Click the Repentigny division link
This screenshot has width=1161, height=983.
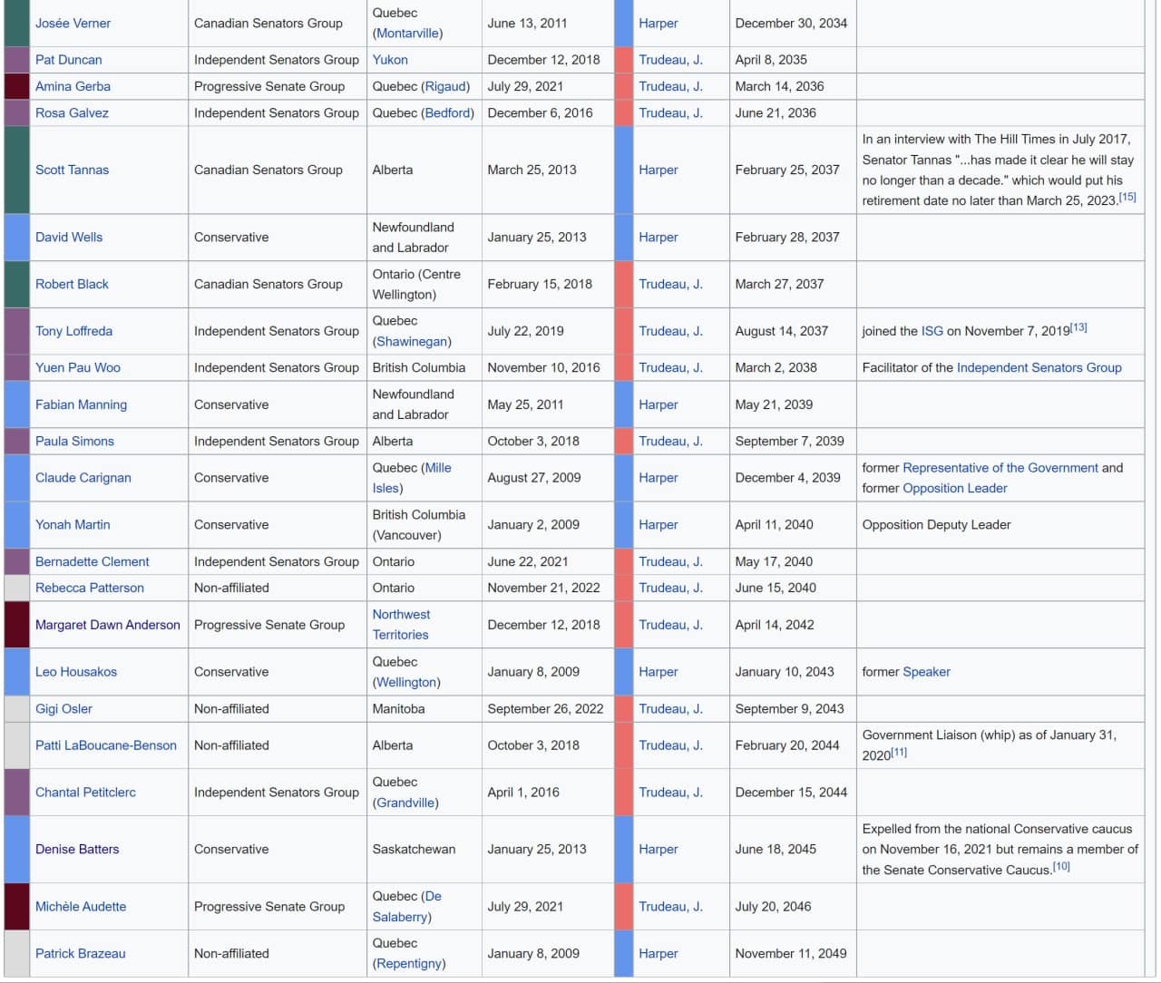(409, 963)
